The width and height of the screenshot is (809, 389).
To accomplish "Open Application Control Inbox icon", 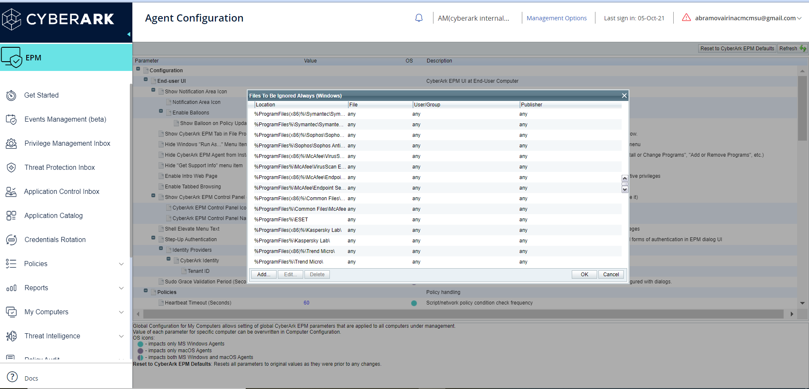I will click(x=11, y=192).
